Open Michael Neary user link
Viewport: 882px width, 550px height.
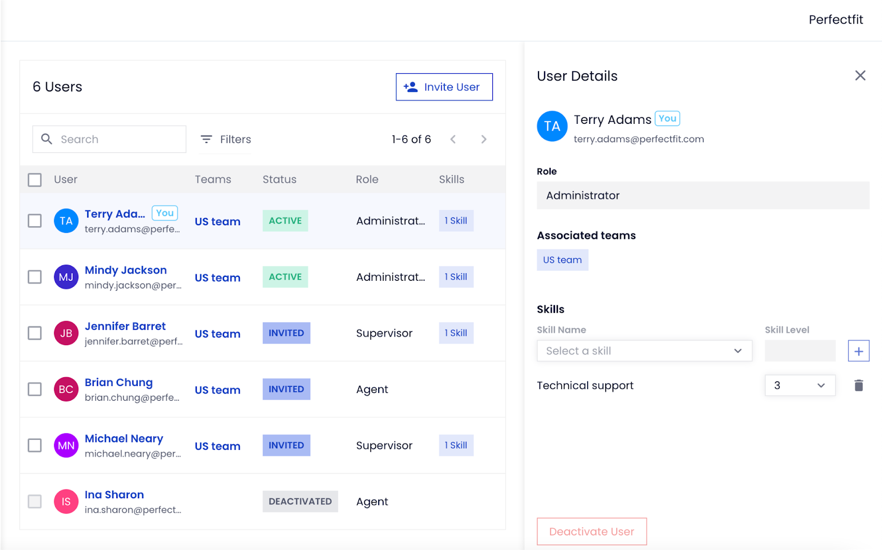[124, 439]
